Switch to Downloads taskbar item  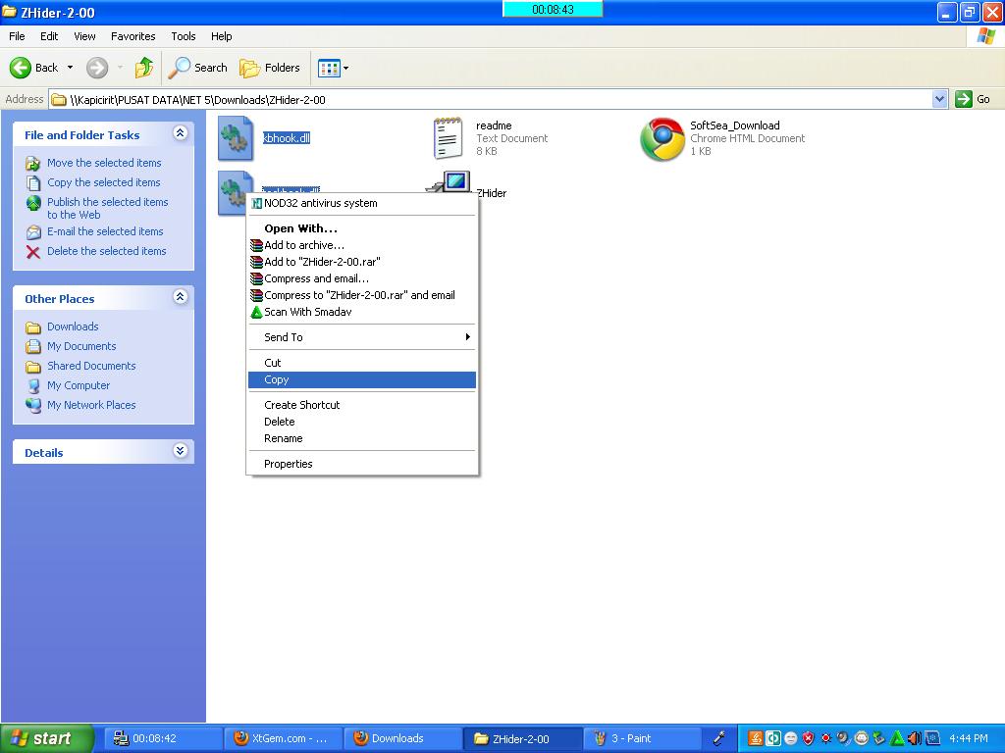click(402, 738)
